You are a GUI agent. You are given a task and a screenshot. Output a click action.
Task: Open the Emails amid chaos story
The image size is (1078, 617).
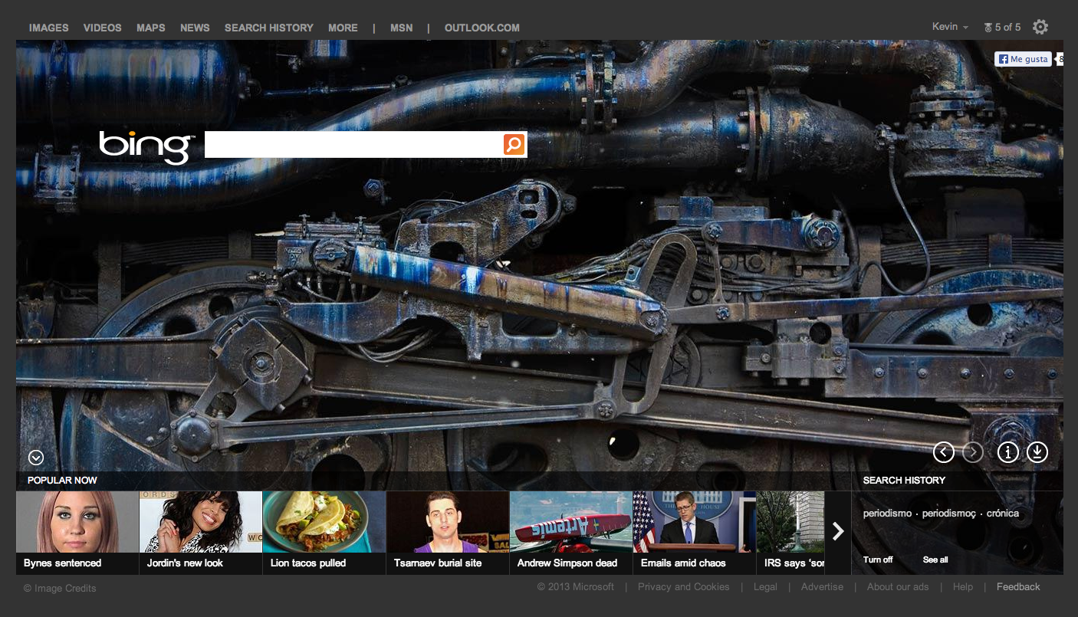695,533
